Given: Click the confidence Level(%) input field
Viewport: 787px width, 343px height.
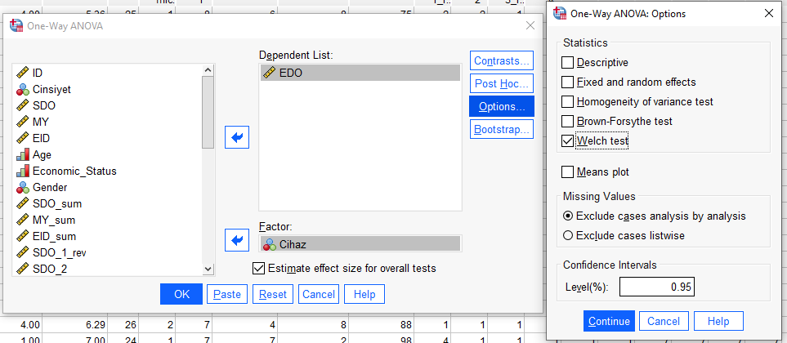Looking at the screenshot, I should (x=656, y=287).
